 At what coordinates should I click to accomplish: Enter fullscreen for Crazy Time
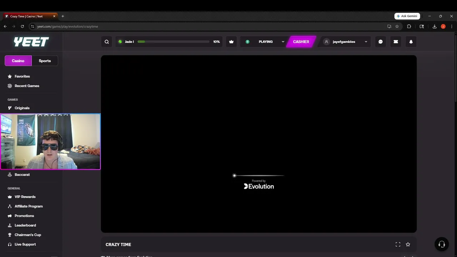pyautogui.click(x=398, y=245)
